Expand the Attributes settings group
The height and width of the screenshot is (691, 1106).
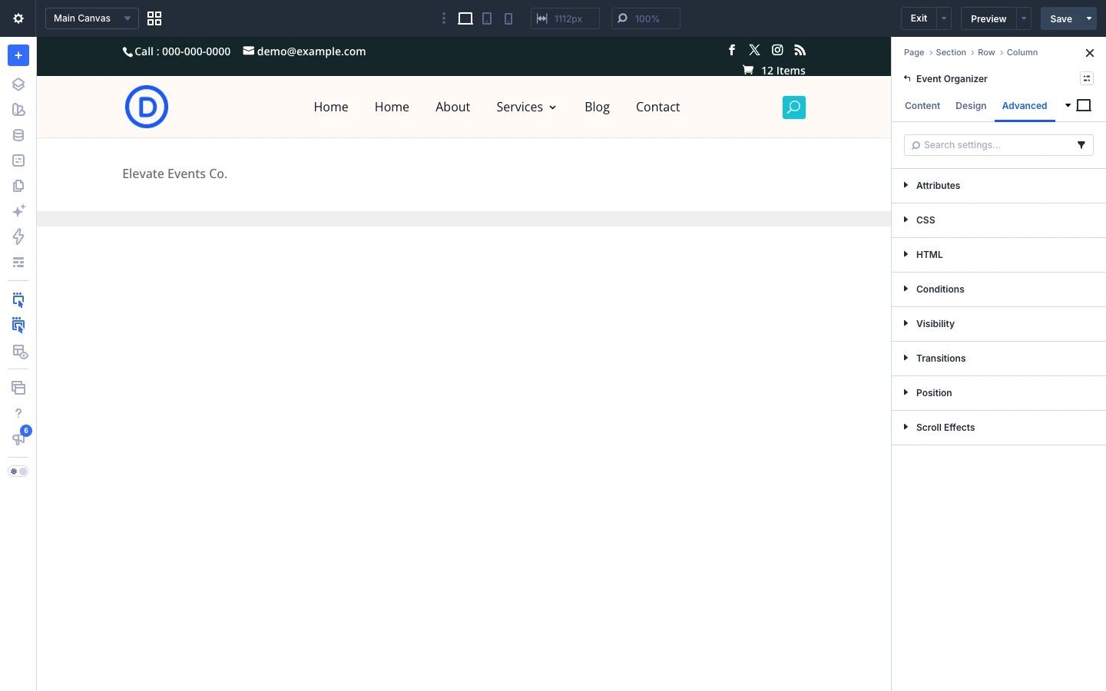pyautogui.click(x=998, y=186)
